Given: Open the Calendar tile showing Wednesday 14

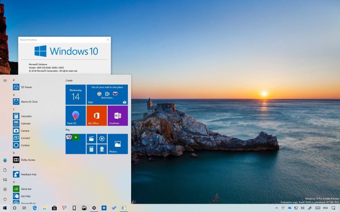Looking at the screenshot, I should click(76, 95).
